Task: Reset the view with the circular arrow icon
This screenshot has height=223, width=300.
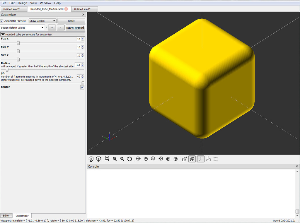Action: pos(130,159)
